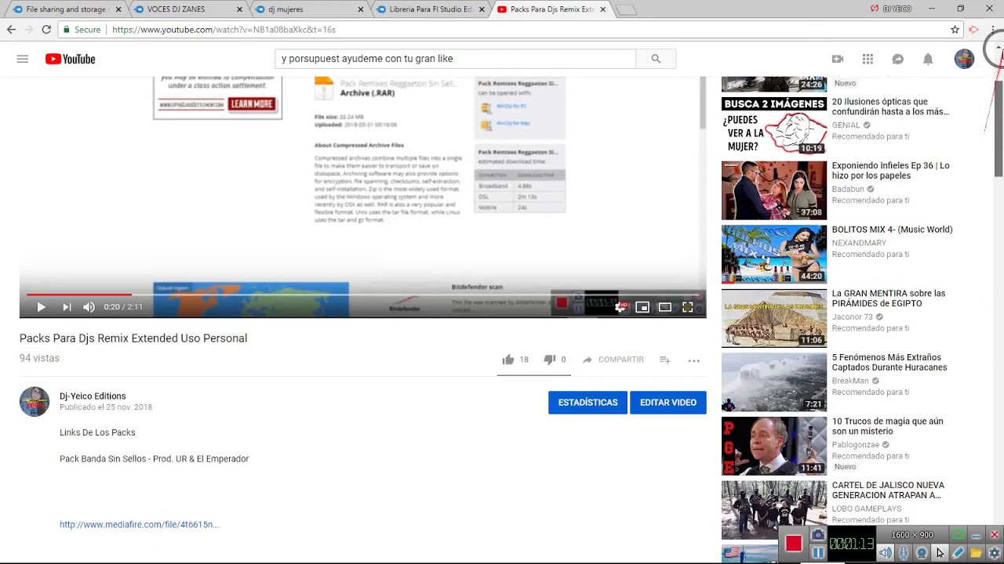Click the EDITAR VIDEO button
Viewport: 1004px width, 564px height.
pyautogui.click(x=668, y=403)
